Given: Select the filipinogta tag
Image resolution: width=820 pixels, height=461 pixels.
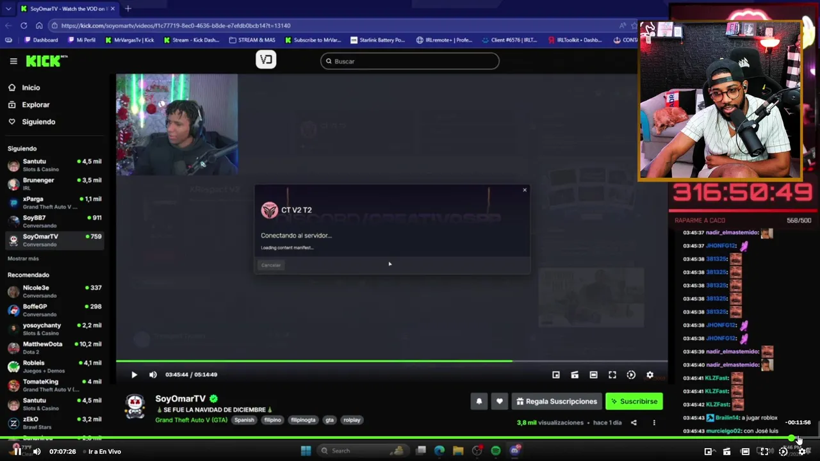Looking at the screenshot, I should pyautogui.click(x=303, y=420).
